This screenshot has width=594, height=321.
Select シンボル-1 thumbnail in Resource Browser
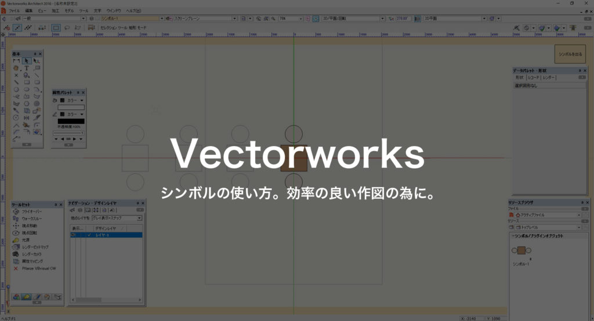(521, 250)
